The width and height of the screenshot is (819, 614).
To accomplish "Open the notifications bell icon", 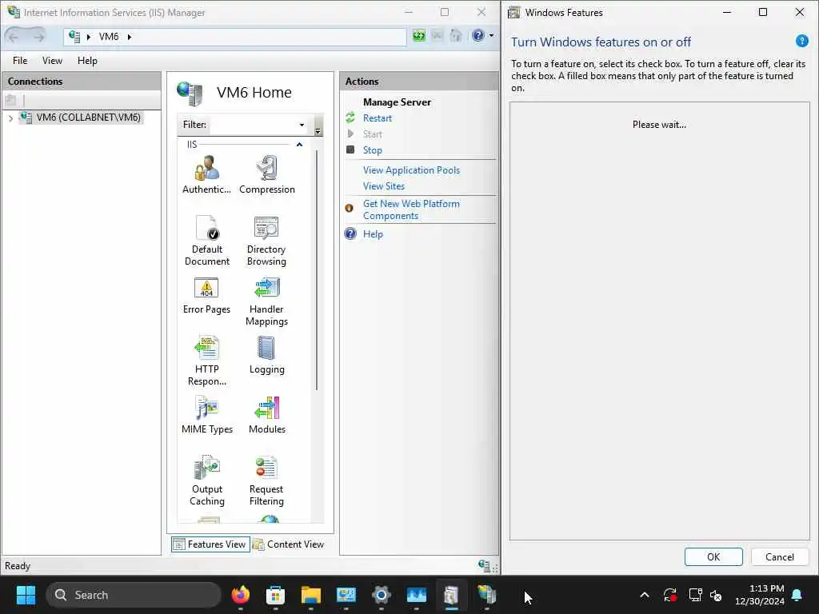I will (797, 595).
